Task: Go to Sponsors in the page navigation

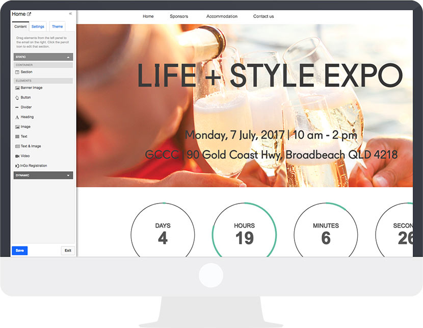Action: pyautogui.click(x=179, y=16)
